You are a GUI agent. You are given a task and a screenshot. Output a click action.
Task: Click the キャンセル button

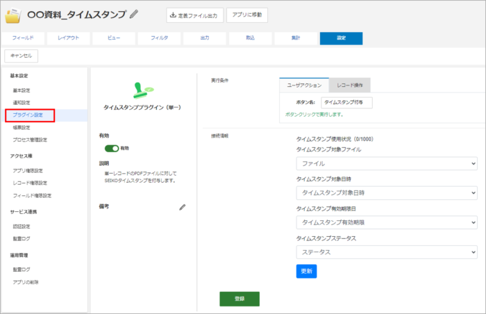coord(21,56)
